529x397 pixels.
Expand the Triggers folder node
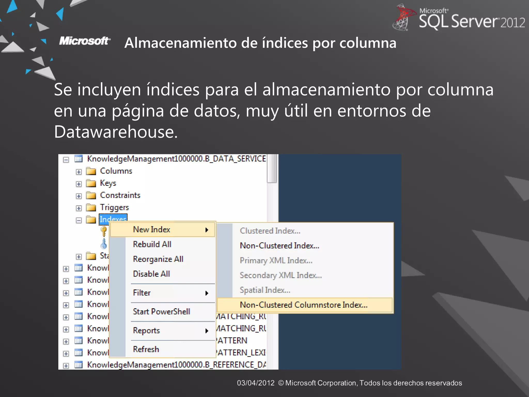pos(79,208)
